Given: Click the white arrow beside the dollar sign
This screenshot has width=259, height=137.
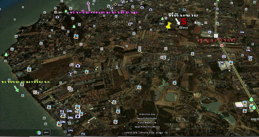Looking at the screenshot, I should 177,21.
